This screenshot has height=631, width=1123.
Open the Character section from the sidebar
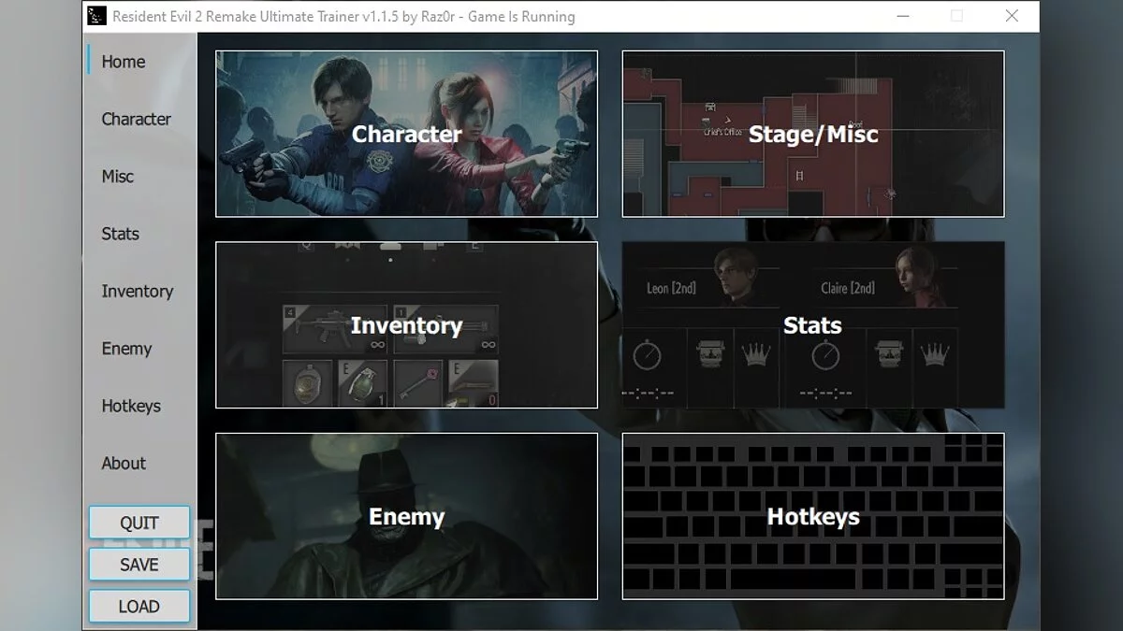pos(137,119)
